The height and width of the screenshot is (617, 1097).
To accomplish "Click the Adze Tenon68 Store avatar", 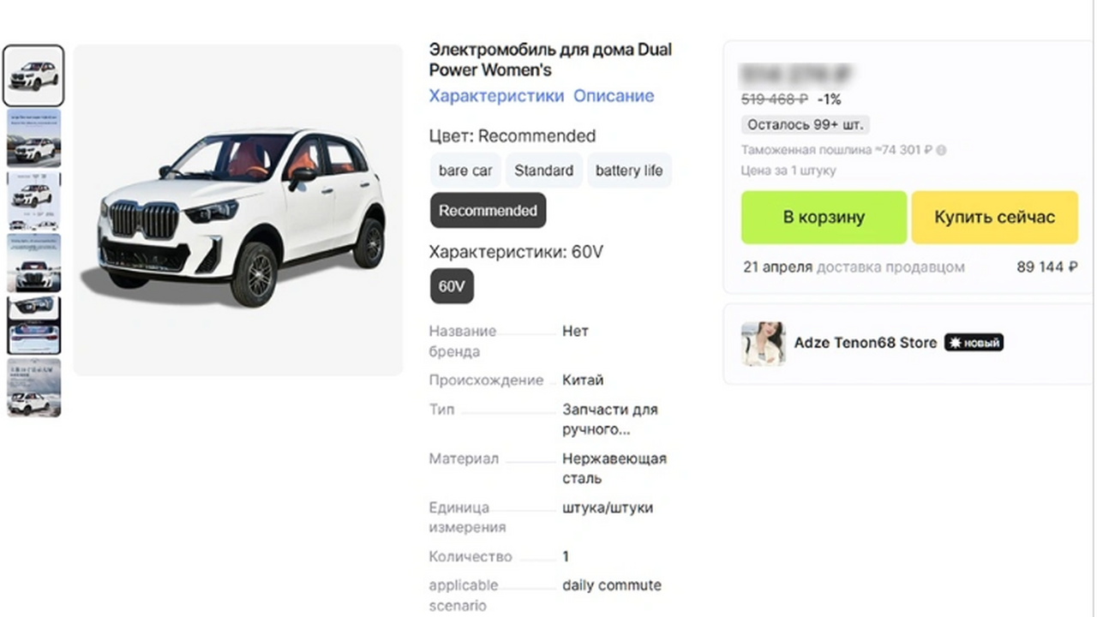I will (763, 342).
